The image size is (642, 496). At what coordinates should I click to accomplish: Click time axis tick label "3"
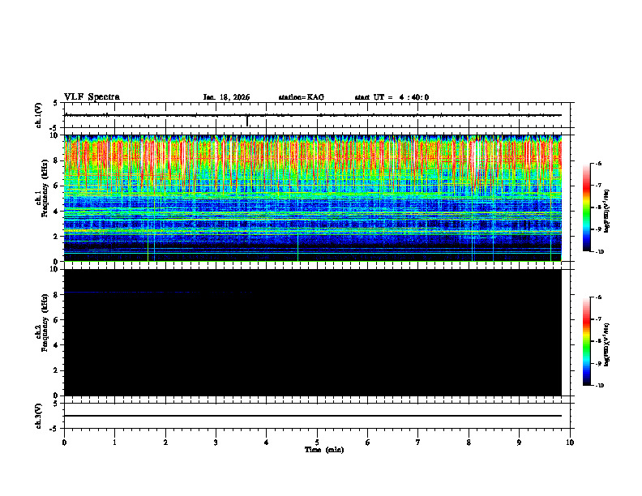[x=216, y=443]
